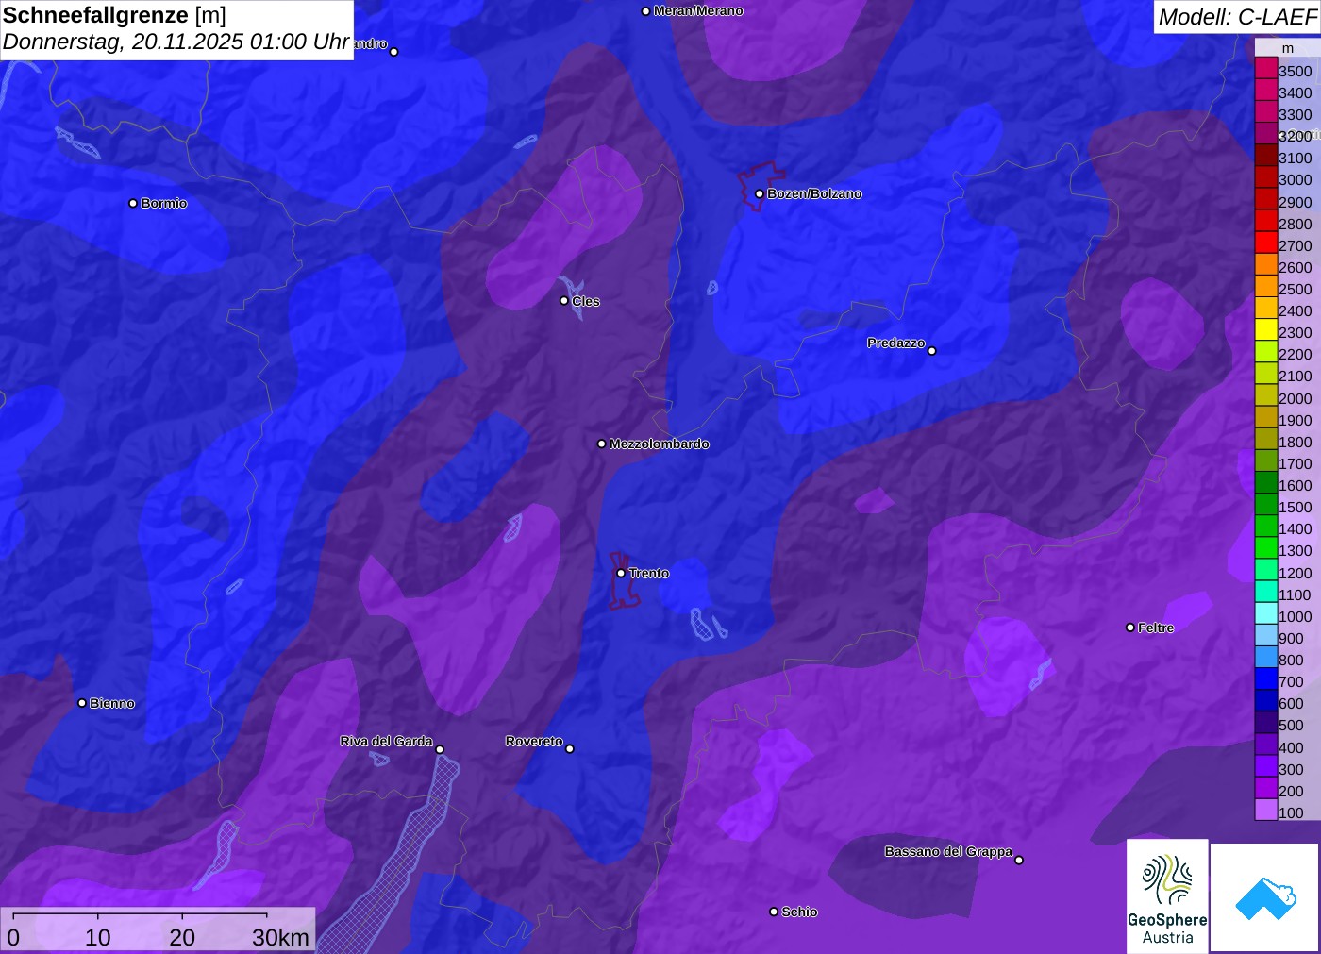Click the date text Donnerstag, 20.11.2025 01:00 Uhr
The height and width of the screenshot is (954, 1321).
click(176, 42)
